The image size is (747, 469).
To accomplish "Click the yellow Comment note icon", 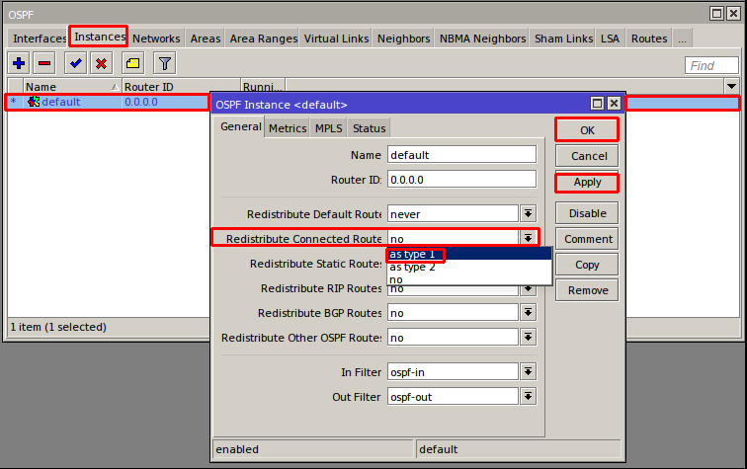I will (133, 63).
